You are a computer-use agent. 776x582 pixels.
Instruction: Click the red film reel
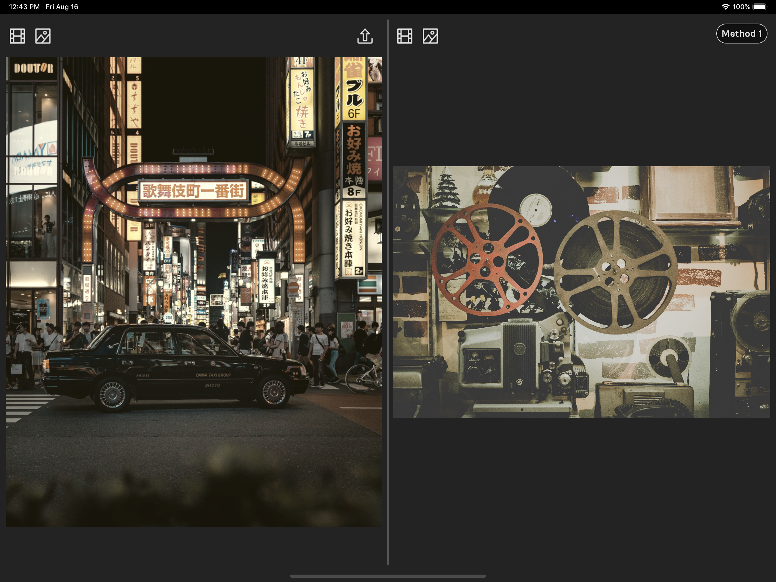487,260
